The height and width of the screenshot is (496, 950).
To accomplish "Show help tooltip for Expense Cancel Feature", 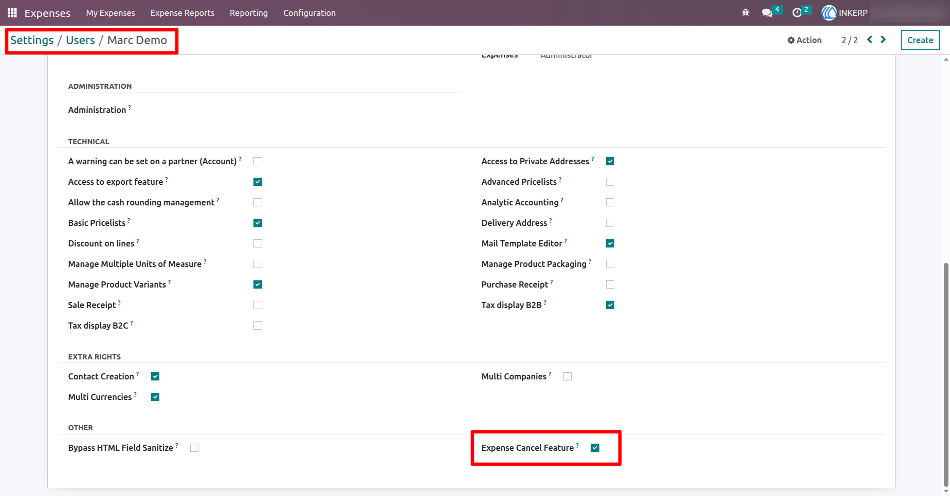I will tap(577, 445).
